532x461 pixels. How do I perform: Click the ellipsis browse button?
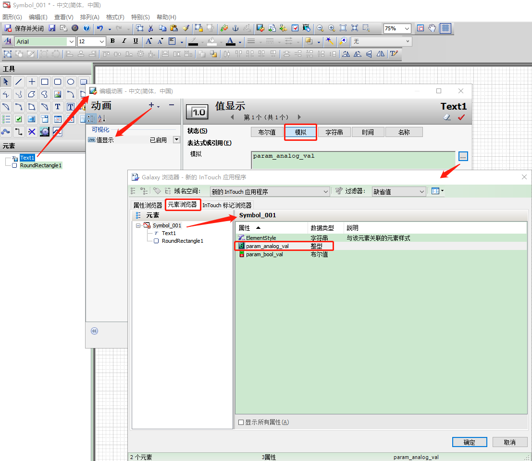[x=463, y=156]
